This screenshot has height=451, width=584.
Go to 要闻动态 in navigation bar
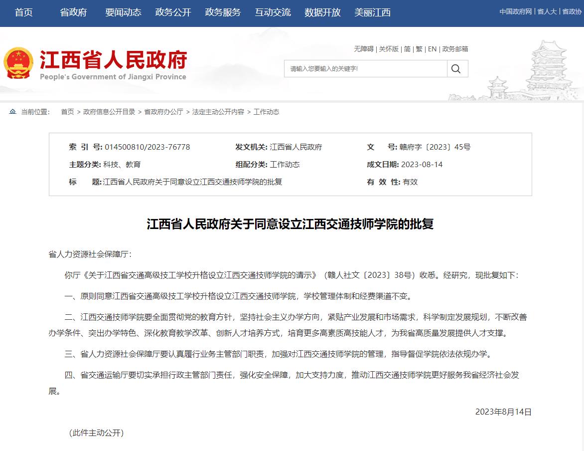pos(123,12)
